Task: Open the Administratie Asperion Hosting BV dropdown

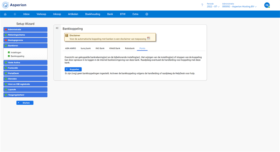Action: click(239, 6)
